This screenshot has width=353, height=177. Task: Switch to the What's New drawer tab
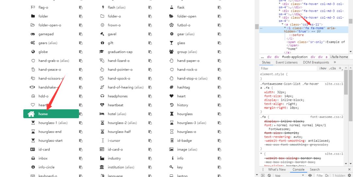tap(277, 169)
